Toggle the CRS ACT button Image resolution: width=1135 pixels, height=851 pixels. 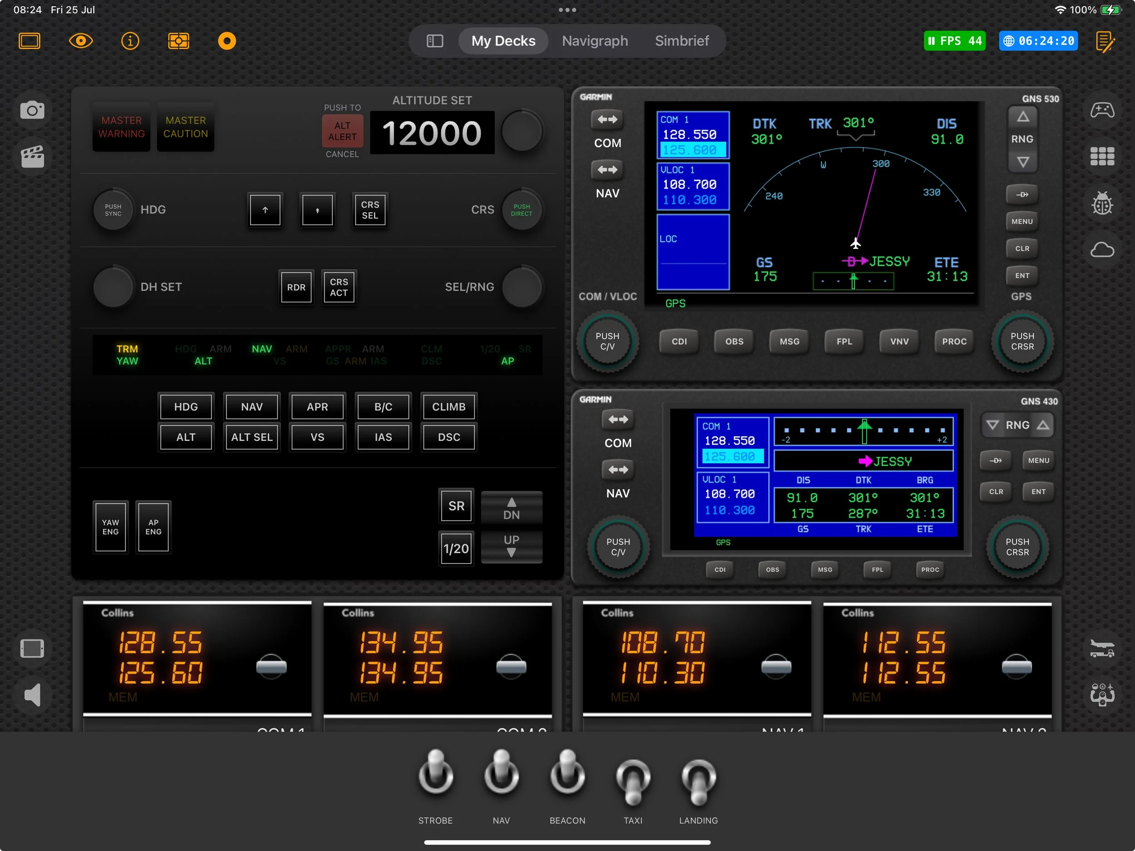(x=339, y=287)
